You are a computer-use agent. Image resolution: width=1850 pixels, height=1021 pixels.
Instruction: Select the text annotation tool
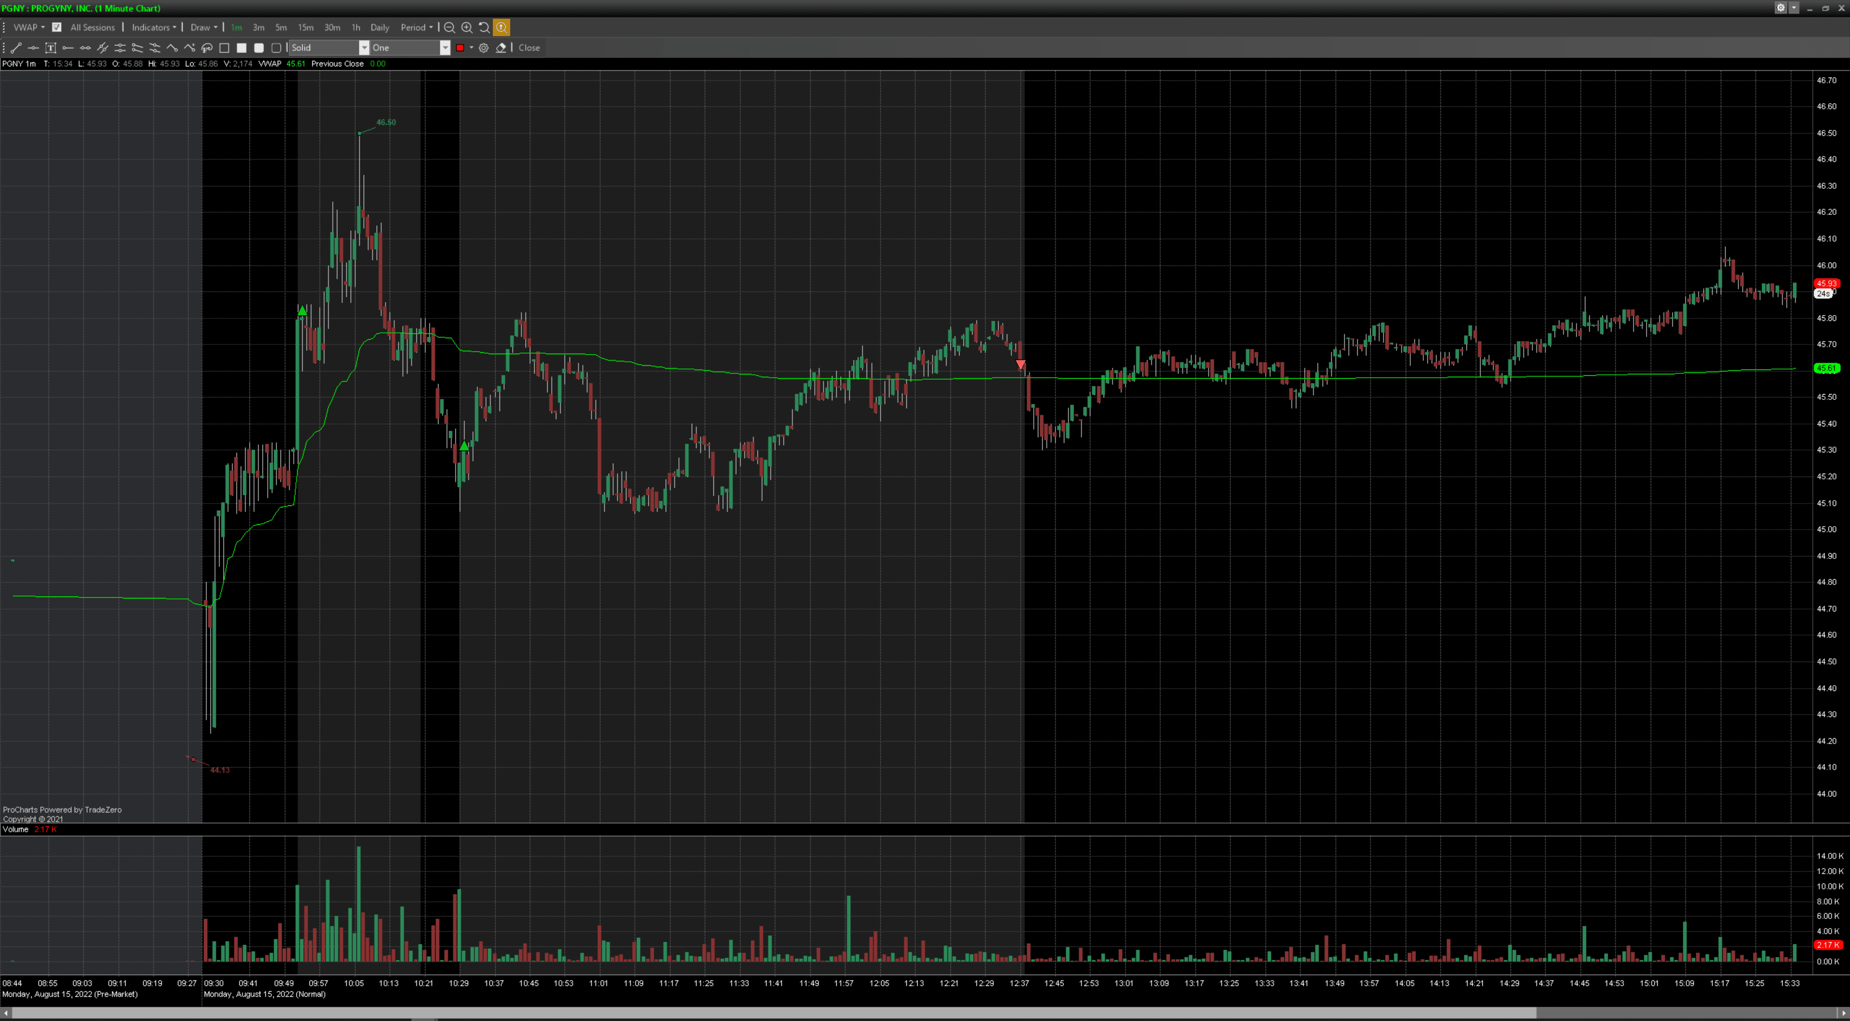click(x=50, y=48)
